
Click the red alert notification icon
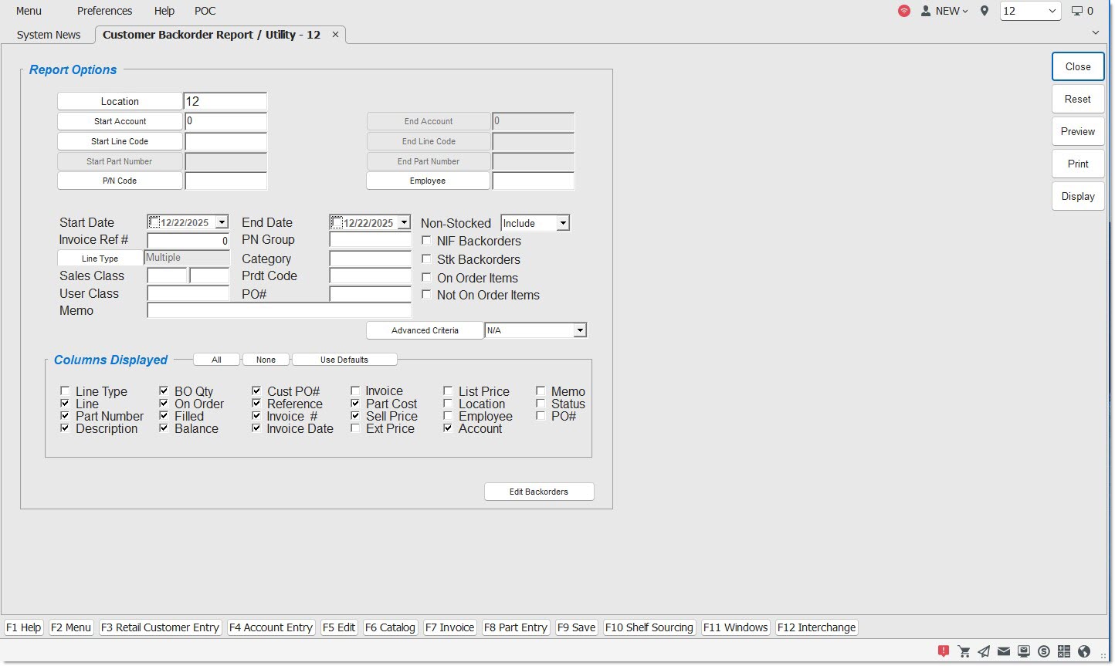point(943,651)
